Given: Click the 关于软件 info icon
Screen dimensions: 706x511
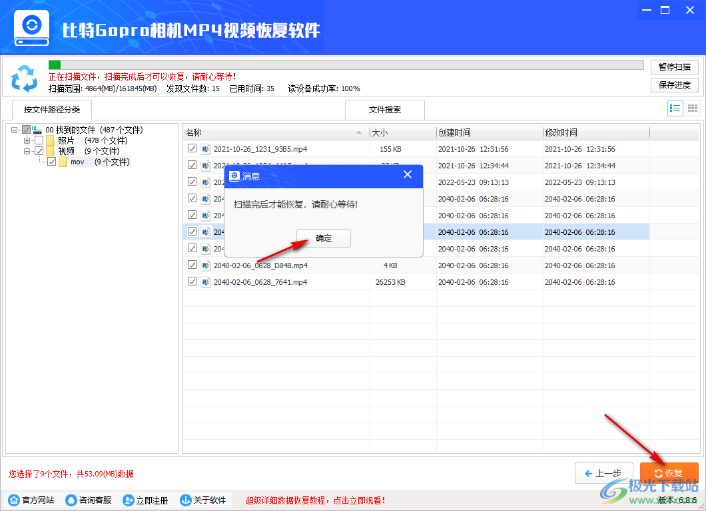Looking at the screenshot, I should coord(186,500).
